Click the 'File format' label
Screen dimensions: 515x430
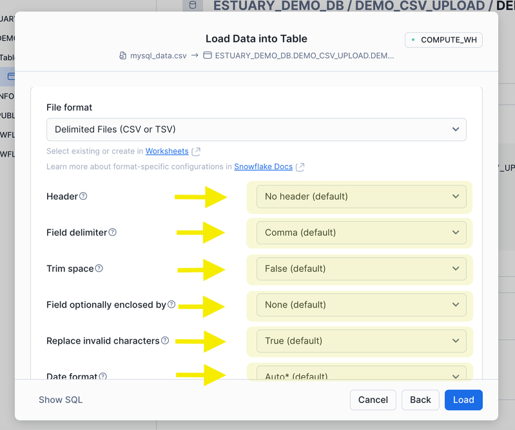tap(70, 108)
